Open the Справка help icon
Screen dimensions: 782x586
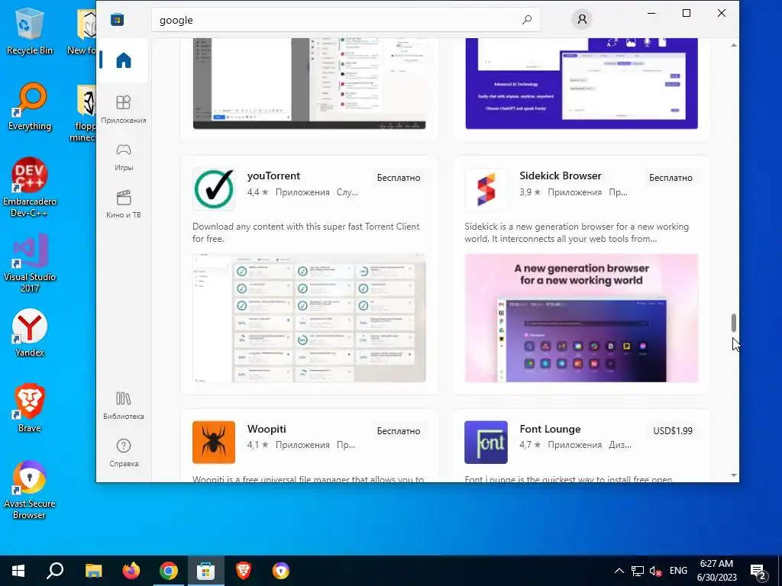(x=123, y=452)
